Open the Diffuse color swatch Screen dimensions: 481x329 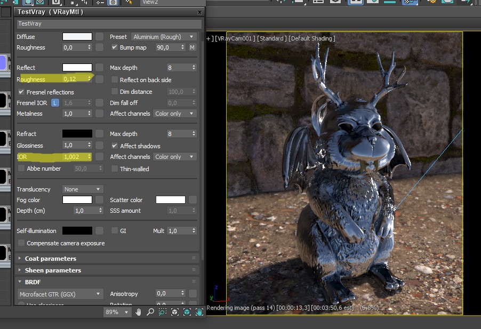point(77,37)
